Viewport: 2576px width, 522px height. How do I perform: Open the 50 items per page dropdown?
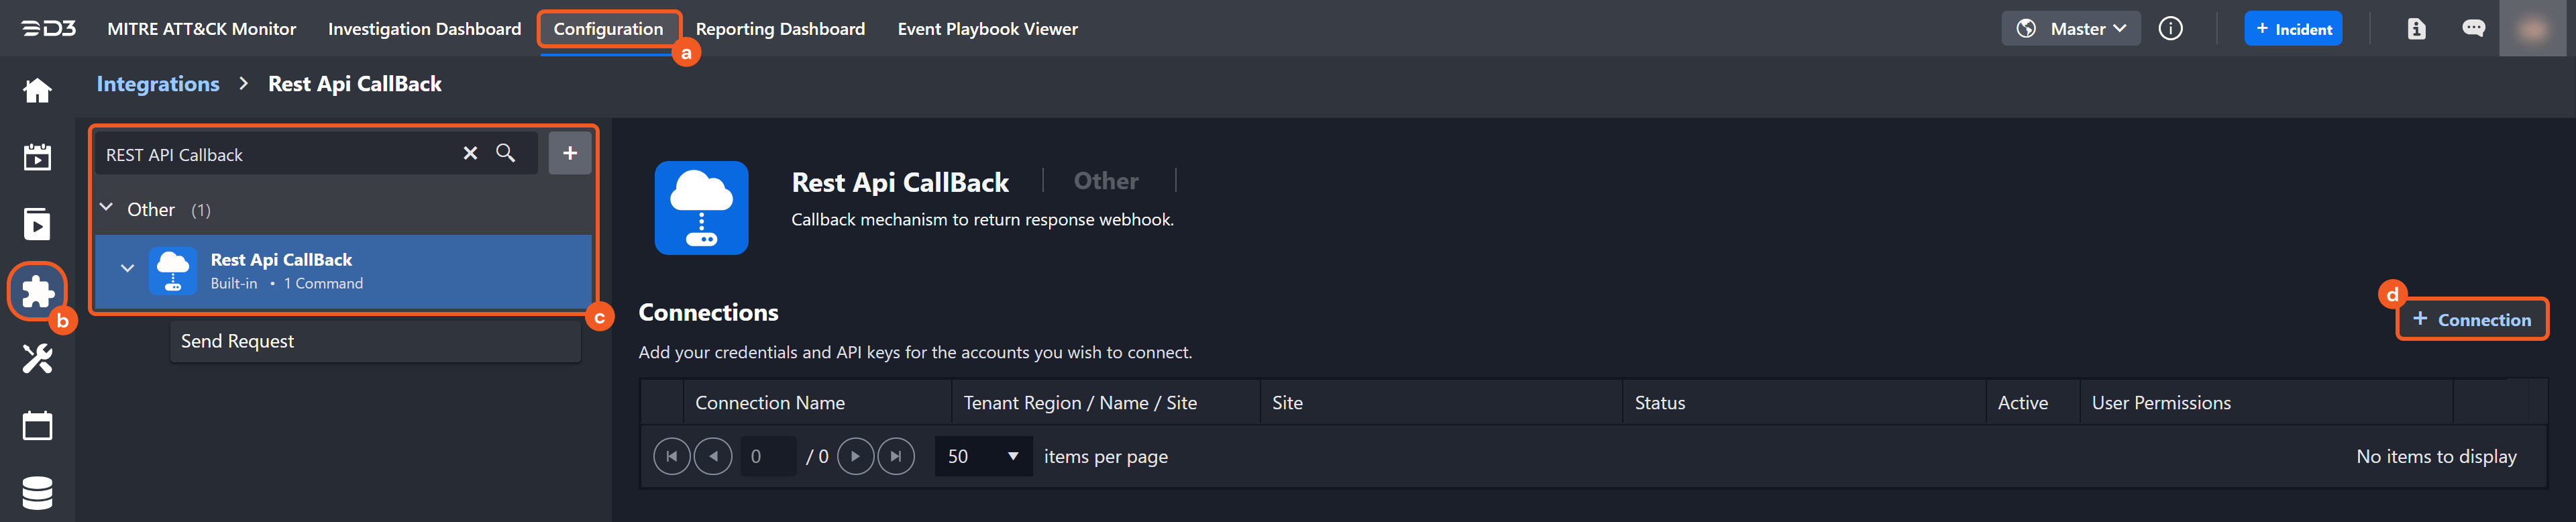(x=983, y=456)
